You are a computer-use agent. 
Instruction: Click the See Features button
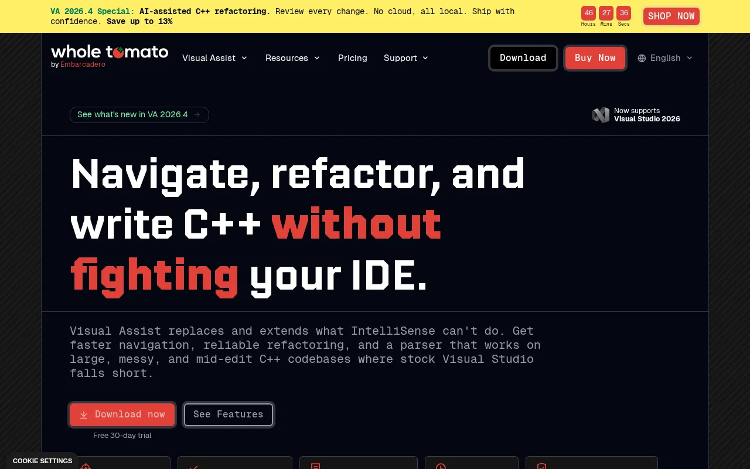click(229, 414)
